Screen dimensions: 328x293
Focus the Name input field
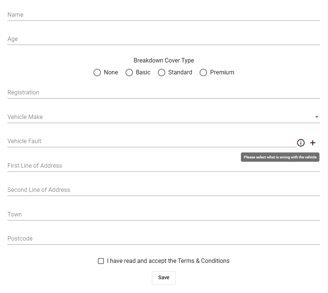point(164,15)
